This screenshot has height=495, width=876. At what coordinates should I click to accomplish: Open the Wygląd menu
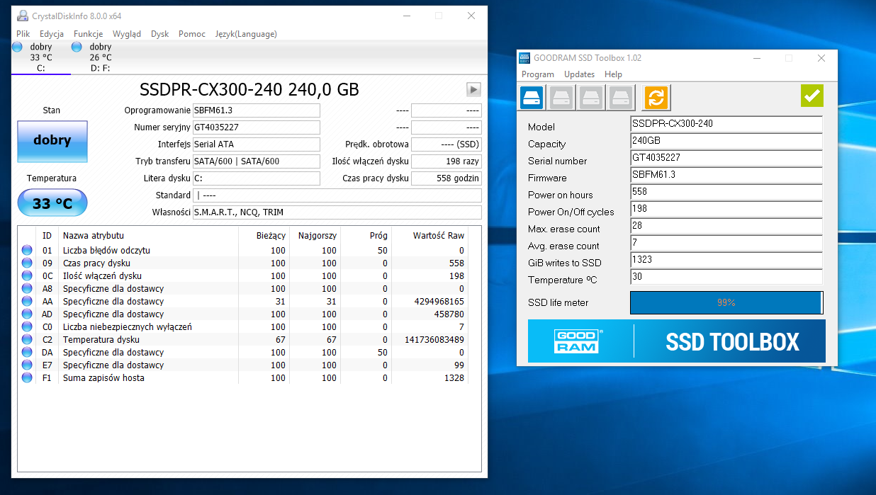tap(127, 34)
